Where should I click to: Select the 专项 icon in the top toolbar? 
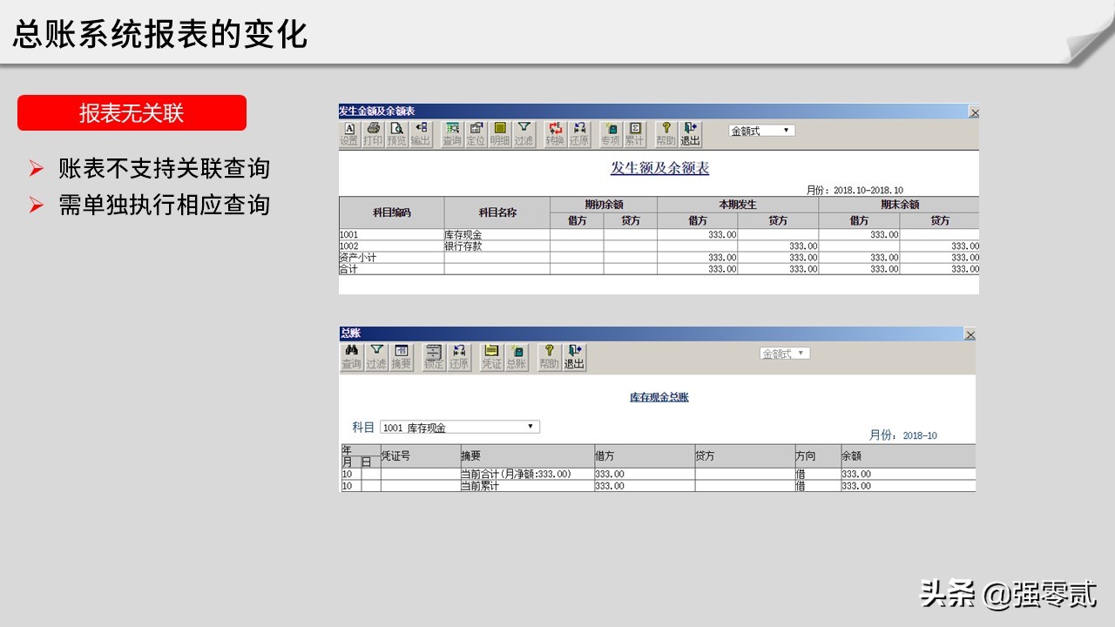click(x=610, y=131)
